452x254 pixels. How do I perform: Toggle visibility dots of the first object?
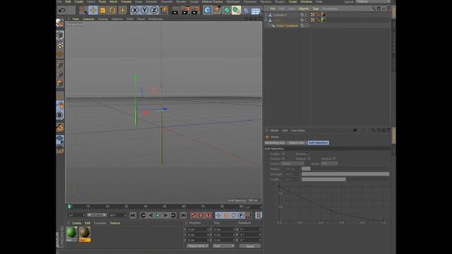pyautogui.click(x=305, y=15)
